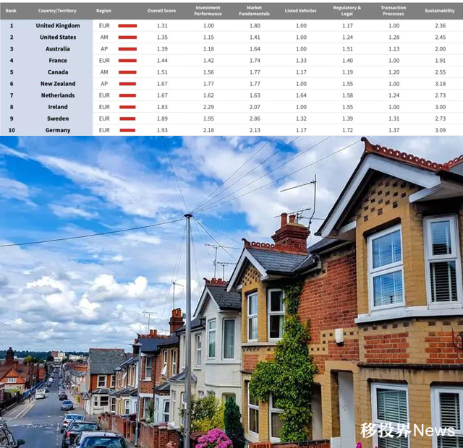
Task: Click the Sustainability column header
Action: pos(440,11)
